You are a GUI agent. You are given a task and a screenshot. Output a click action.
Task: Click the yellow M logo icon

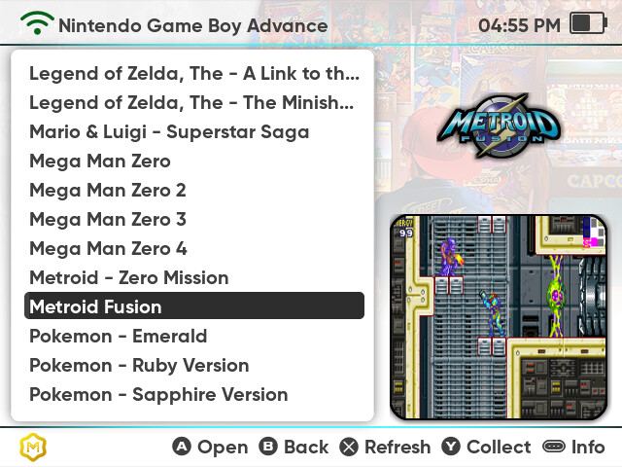click(x=34, y=448)
